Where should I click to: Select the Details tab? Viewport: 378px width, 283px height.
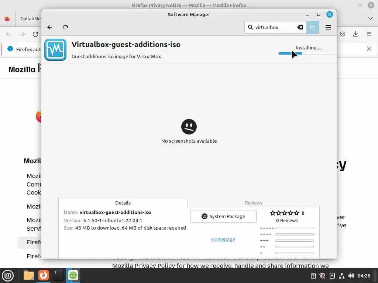point(123,203)
